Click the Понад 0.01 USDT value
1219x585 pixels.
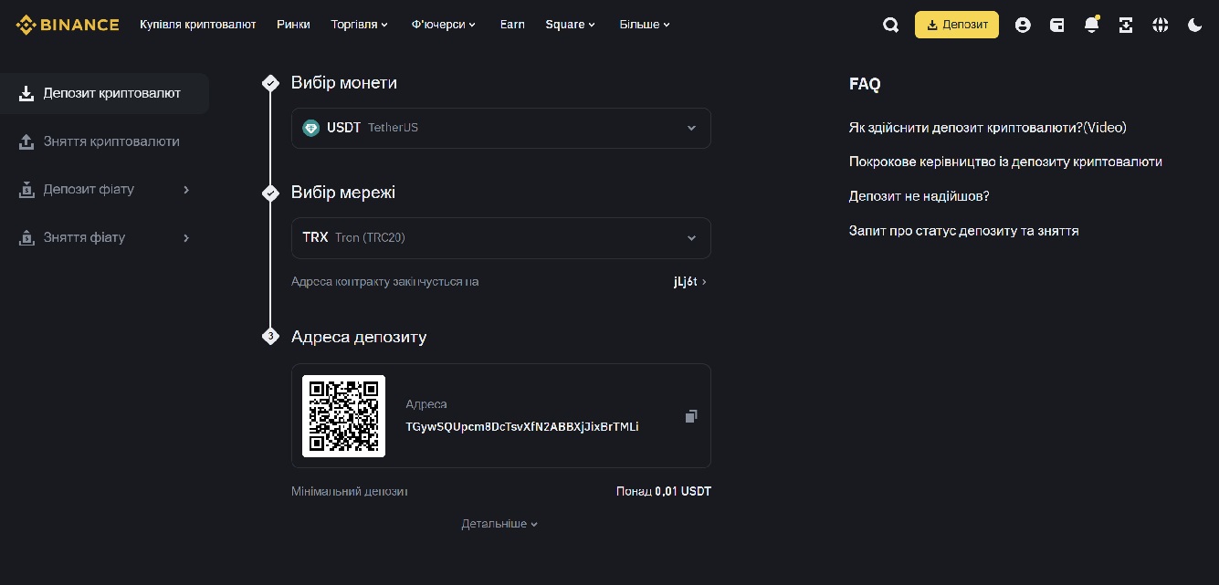click(664, 491)
